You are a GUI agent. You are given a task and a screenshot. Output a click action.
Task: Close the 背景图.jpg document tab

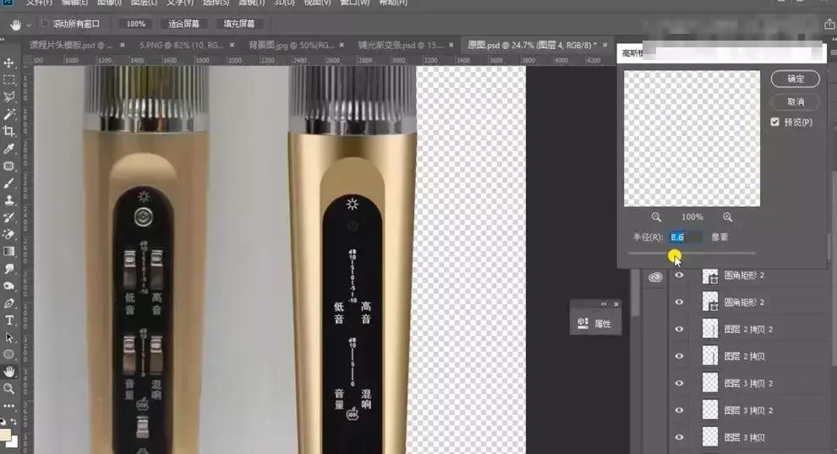tap(342, 46)
